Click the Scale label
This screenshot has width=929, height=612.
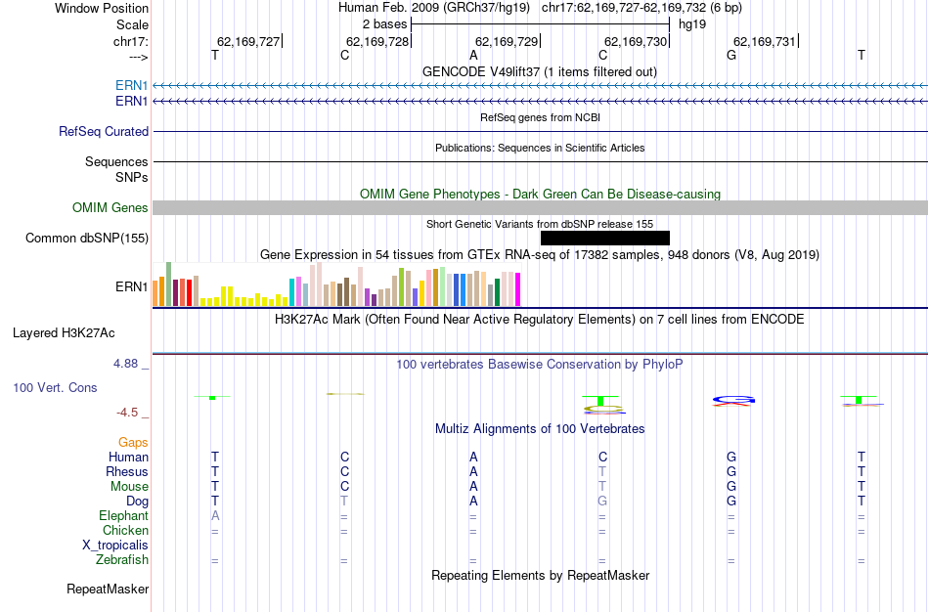click(x=133, y=24)
